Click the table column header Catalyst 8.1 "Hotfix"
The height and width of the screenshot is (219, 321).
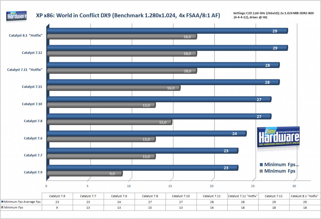point(305,196)
